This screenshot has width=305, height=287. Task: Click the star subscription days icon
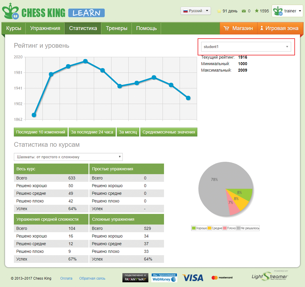(219, 11)
